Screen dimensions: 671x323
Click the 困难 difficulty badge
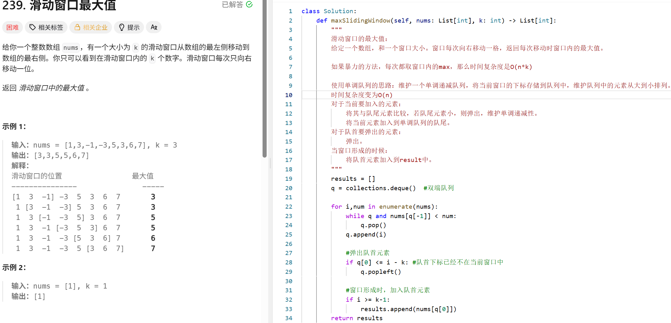click(x=13, y=27)
